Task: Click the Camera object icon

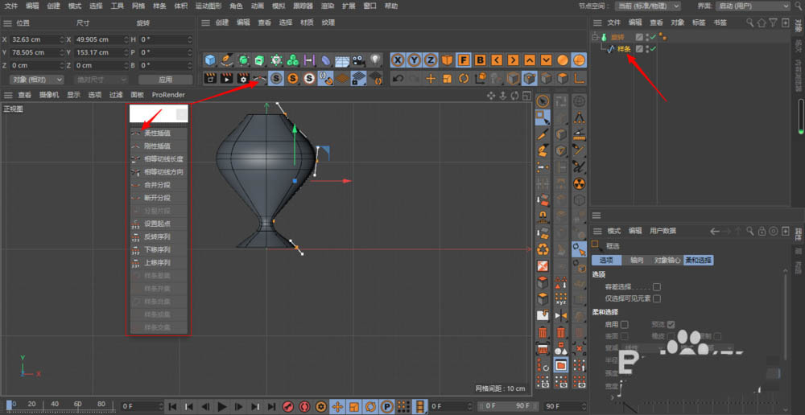Action: click(x=357, y=60)
